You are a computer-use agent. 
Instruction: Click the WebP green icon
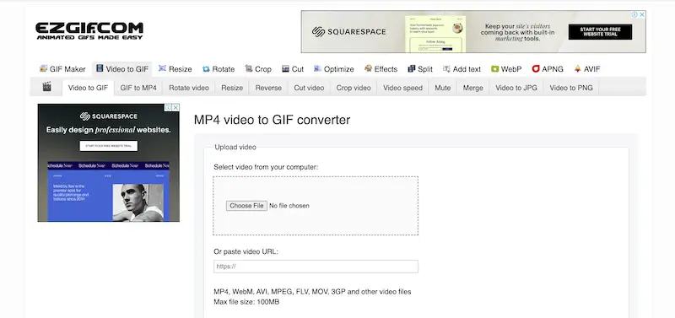(x=494, y=69)
